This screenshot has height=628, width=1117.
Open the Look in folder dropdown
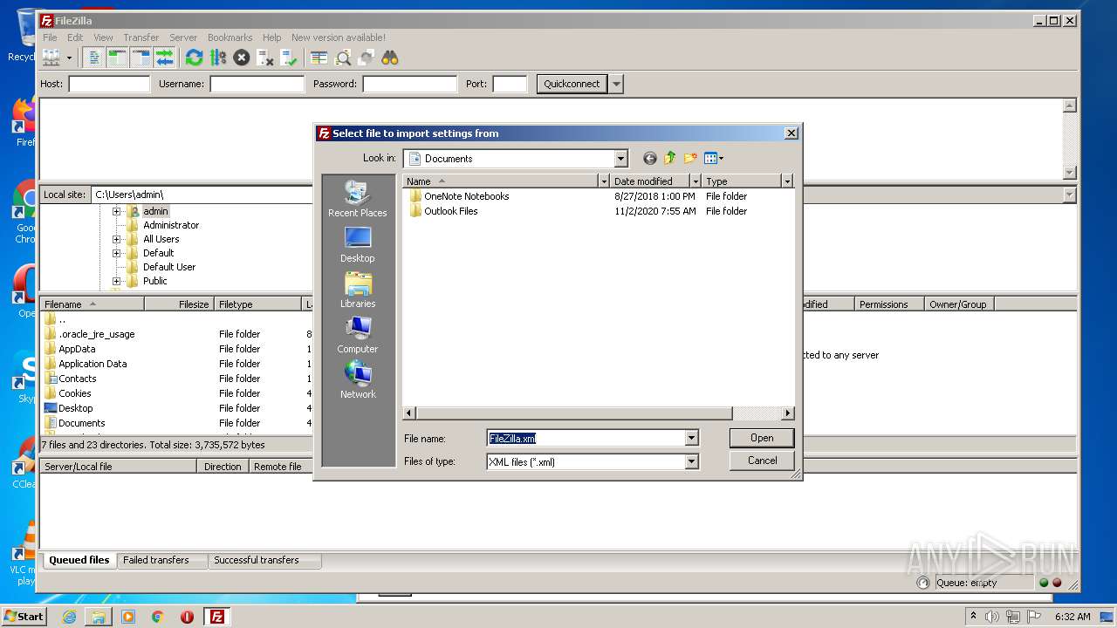[620, 159]
